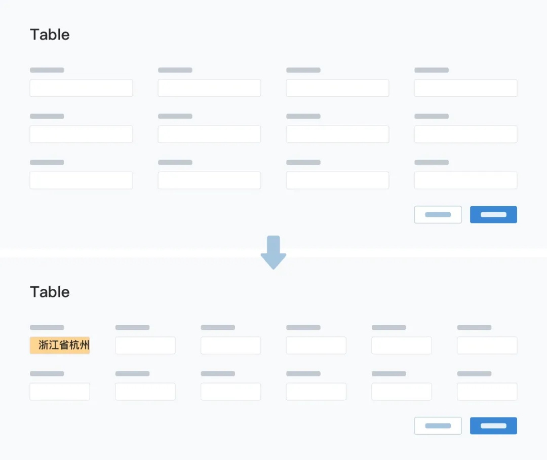Focus the upper panel's second-row, second-column input
This screenshot has width=547, height=460.
209,134
